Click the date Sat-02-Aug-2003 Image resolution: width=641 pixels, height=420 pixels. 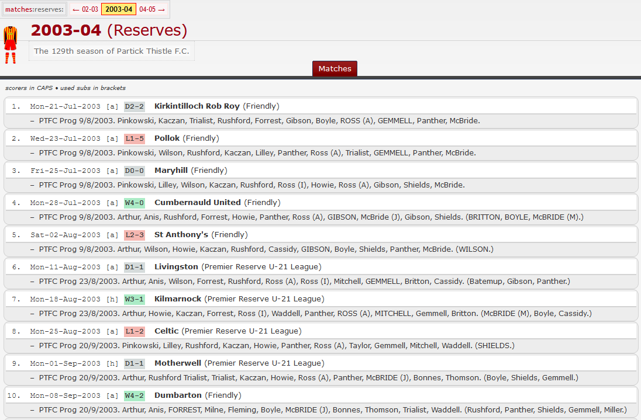(x=66, y=235)
